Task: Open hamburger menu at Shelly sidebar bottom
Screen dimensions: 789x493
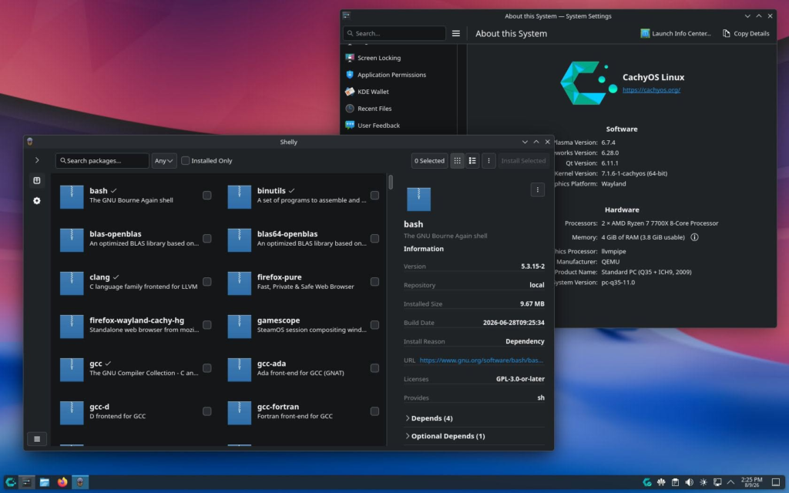Action: (37, 439)
